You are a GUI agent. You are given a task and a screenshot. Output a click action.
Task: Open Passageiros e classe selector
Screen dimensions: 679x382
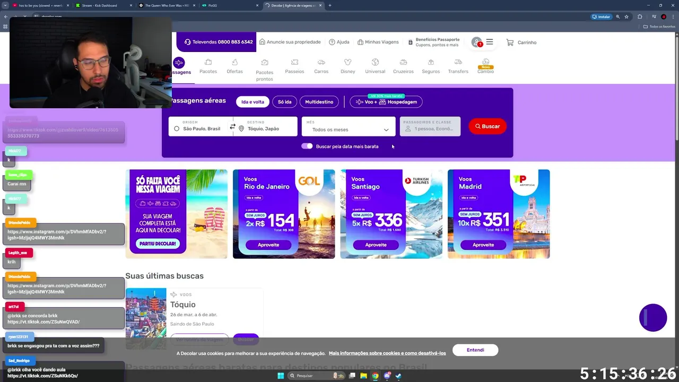[430, 126]
